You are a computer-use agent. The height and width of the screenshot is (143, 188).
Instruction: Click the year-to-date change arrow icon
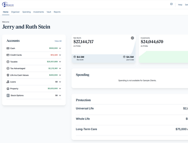click(x=124, y=57)
